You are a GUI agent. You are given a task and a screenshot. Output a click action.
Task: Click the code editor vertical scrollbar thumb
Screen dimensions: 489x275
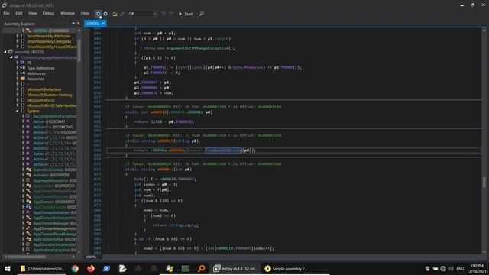[x=484, y=183]
